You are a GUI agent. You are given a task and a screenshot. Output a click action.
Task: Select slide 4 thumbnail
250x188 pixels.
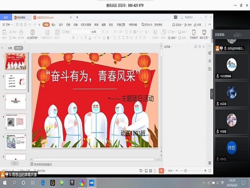click(16, 122)
